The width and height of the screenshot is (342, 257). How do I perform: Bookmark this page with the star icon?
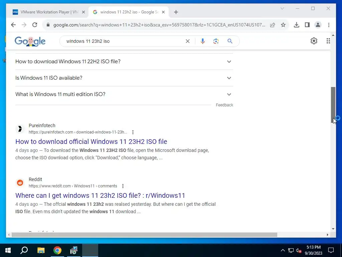click(x=283, y=25)
